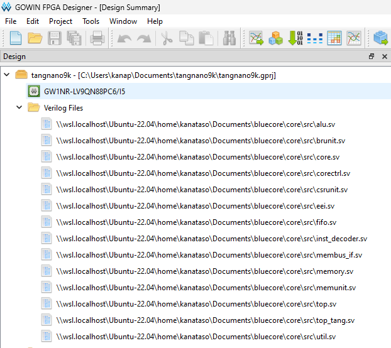Collapse the Verilog Files folder
Viewport: 391px width, 348px height.
tap(21, 108)
